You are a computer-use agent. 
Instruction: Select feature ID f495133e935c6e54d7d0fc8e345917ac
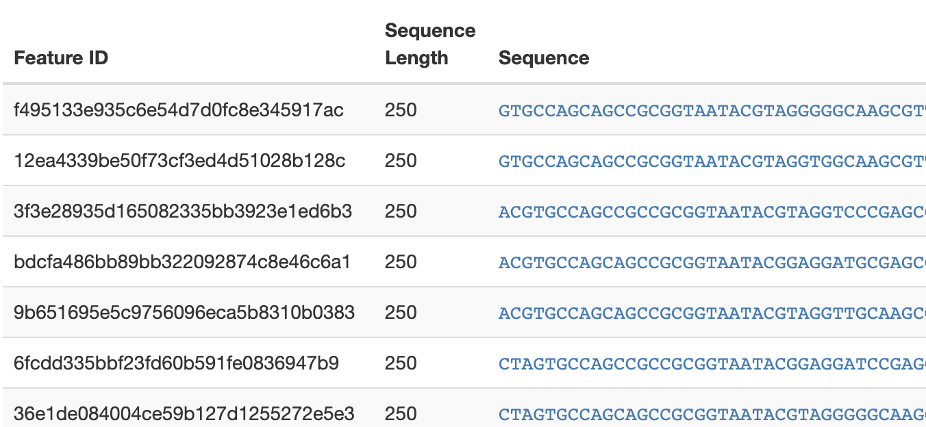179,109
